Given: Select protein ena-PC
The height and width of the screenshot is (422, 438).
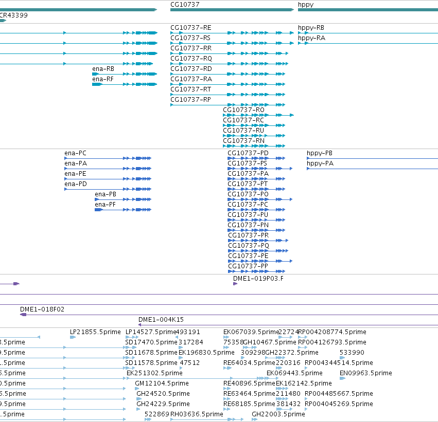Looking at the screenshot, I should click(76, 153).
